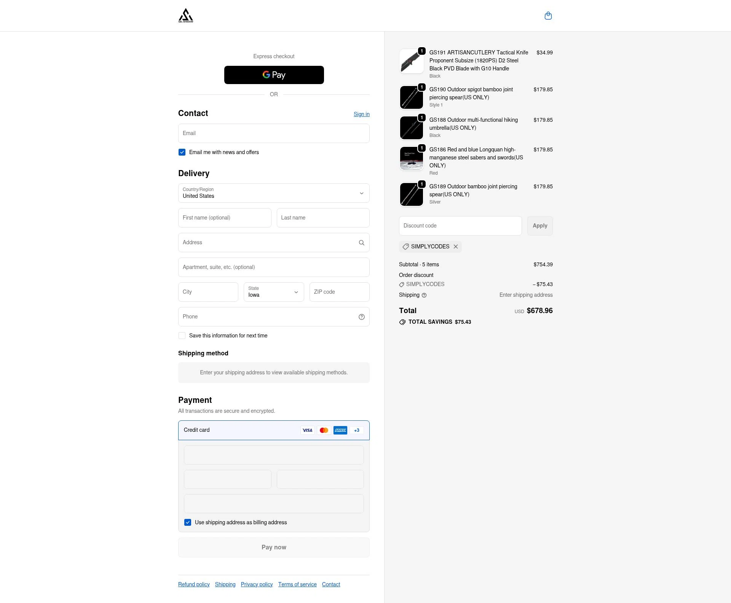The image size is (731, 603).
Task: Click the Discount code input field
Action: pos(460,226)
